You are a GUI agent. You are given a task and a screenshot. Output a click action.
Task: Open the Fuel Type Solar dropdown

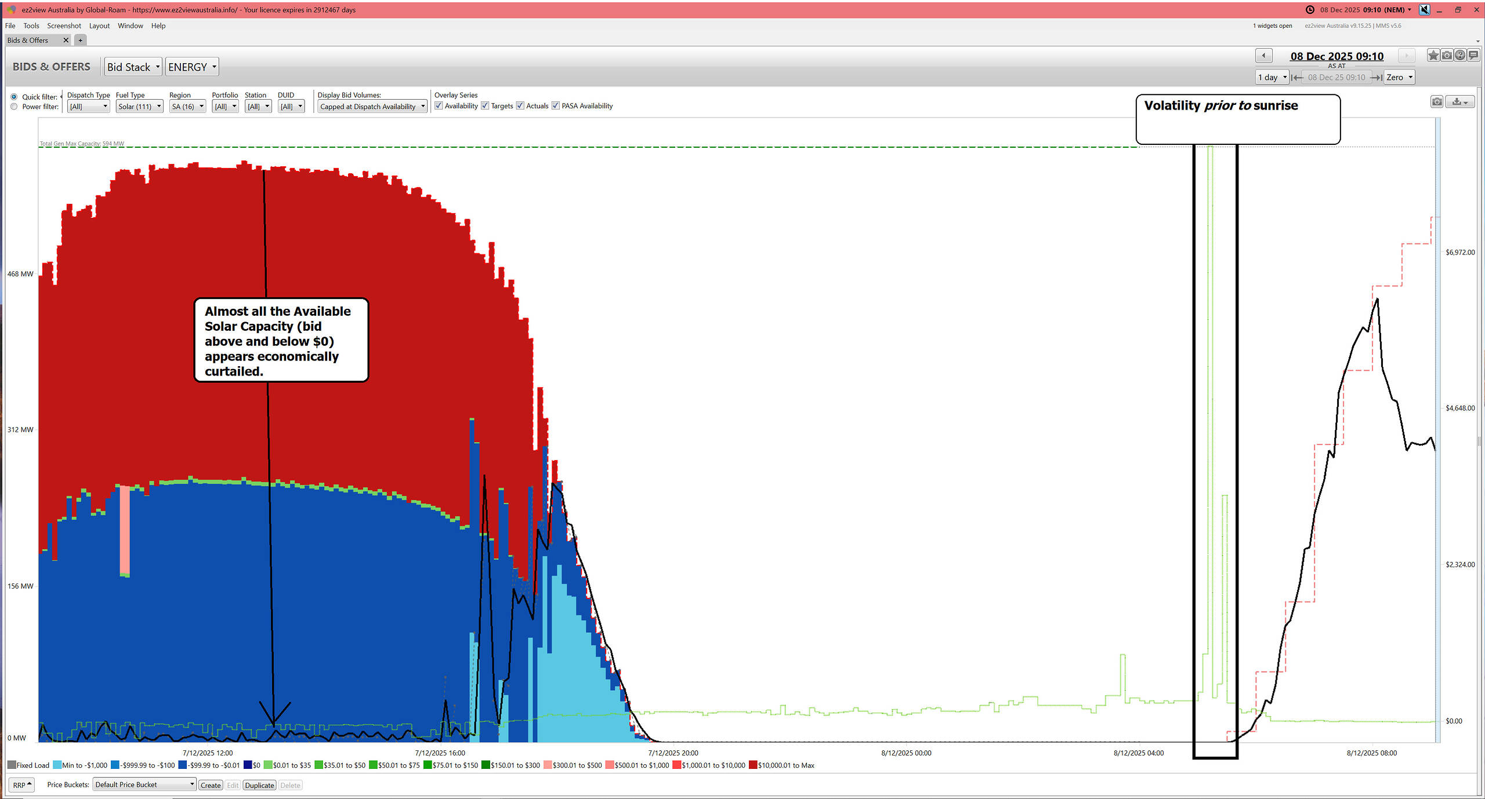[139, 107]
